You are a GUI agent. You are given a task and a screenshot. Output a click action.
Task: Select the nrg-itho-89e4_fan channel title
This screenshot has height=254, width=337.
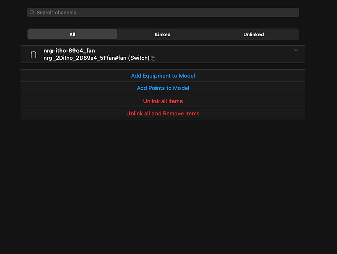click(x=69, y=51)
